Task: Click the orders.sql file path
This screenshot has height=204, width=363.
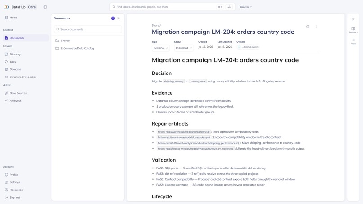Action: tap(184, 132)
